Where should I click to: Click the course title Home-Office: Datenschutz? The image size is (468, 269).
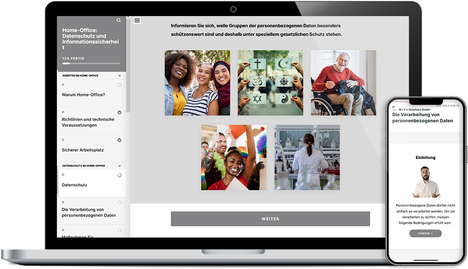90,39
